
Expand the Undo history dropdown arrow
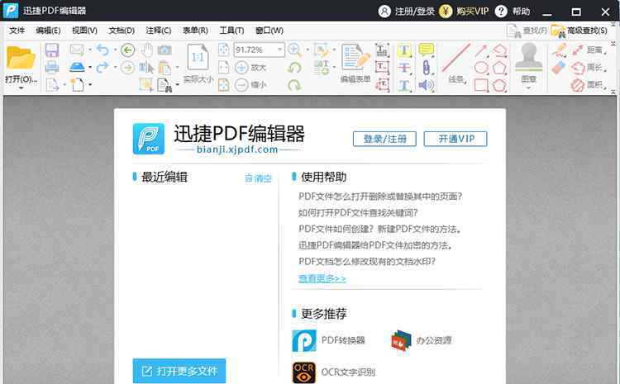click(115, 50)
